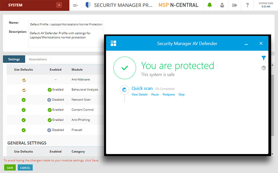The height and width of the screenshot is (173, 278).
Task: Click the scrollbar down arrow
Action: coord(273,154)
